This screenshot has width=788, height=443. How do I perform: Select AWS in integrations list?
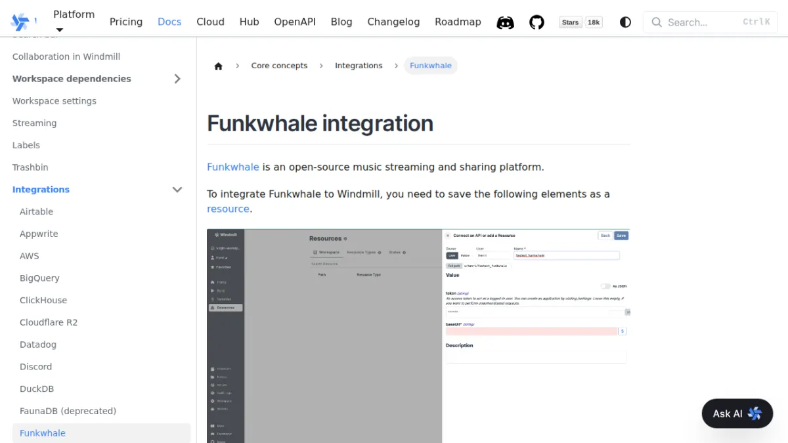click(30, 256)
